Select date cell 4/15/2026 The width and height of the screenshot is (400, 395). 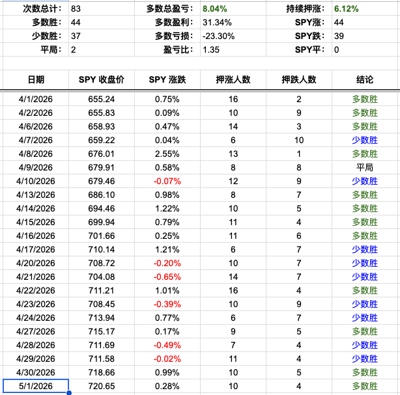[36, 222]
